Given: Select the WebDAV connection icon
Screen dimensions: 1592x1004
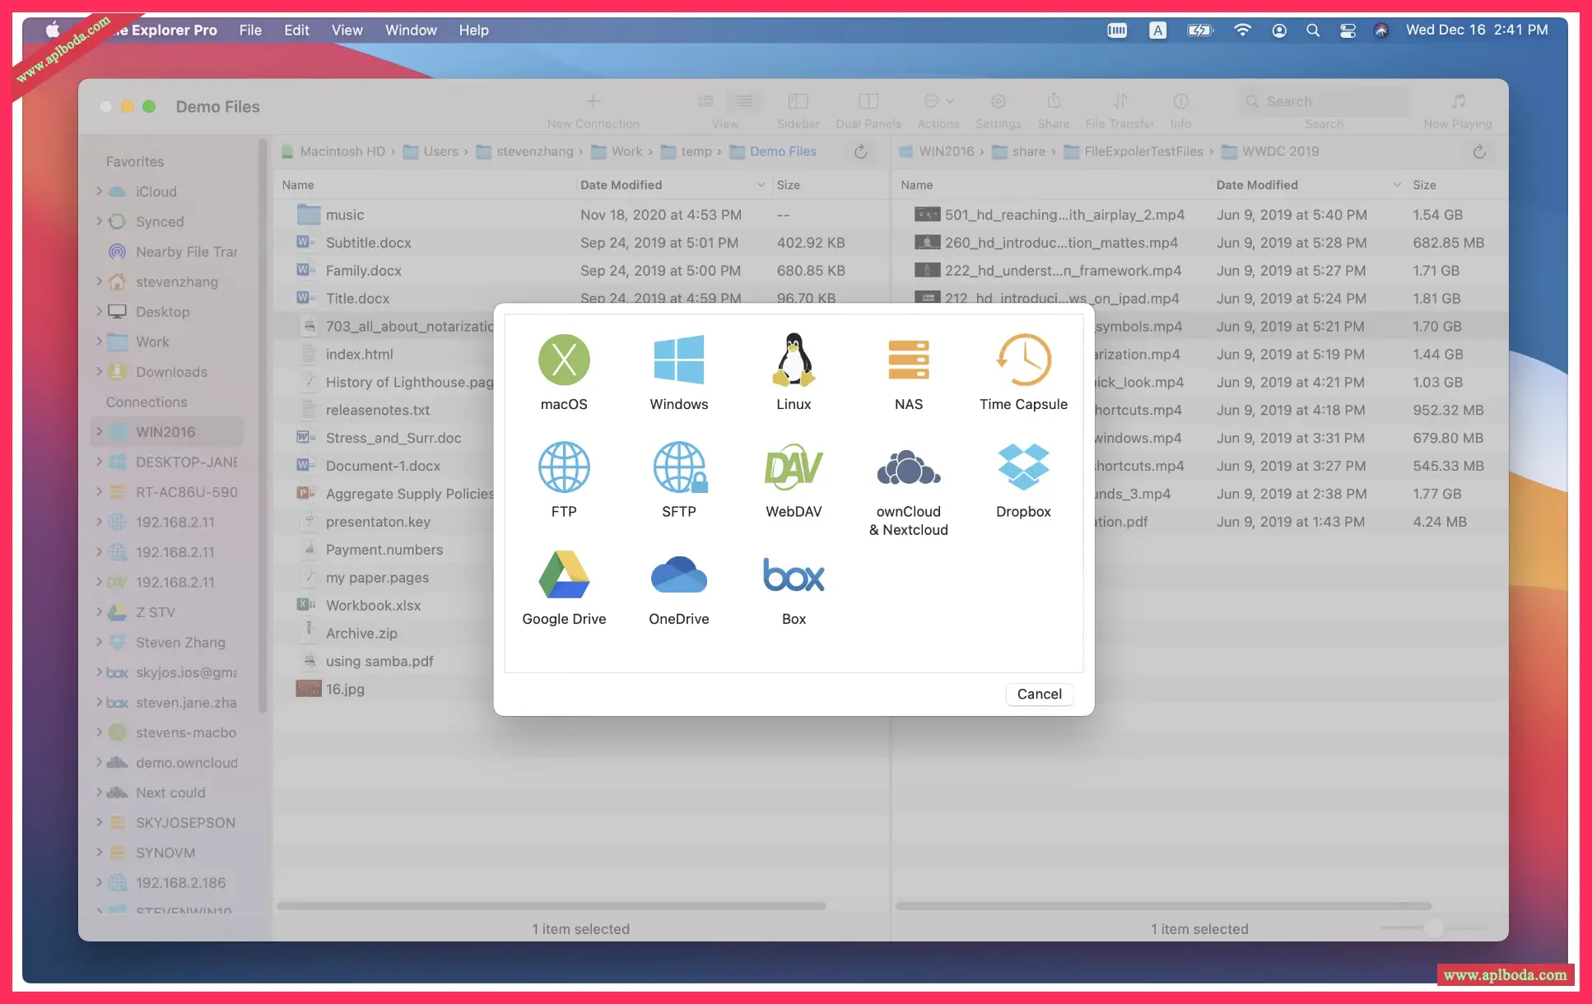Looking at the screenshot, I should click(x=794, y=467).
